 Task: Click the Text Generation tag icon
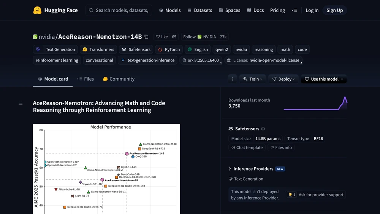(x=38, y=49)
